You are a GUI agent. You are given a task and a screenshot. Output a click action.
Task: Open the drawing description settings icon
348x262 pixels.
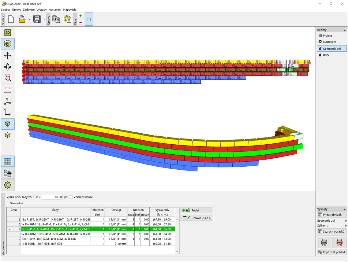click(x=8, y=173)
